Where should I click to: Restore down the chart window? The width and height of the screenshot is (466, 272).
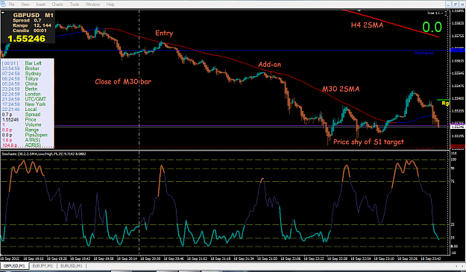456,4
